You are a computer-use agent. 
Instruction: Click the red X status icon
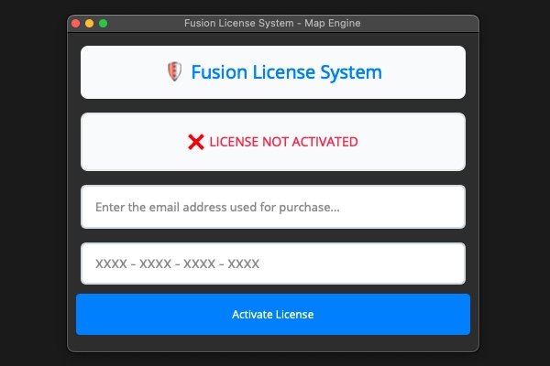[x=196, y=142]
